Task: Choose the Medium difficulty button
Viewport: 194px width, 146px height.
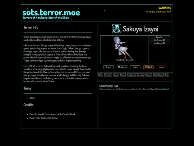Action: [122, 67]
